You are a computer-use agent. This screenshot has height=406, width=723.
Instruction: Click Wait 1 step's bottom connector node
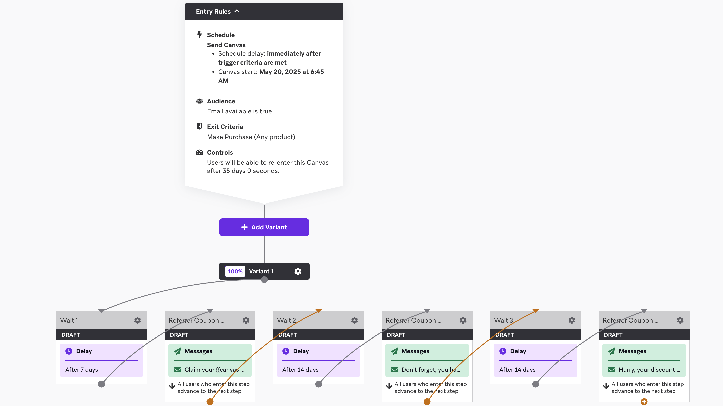click(101, 384)
